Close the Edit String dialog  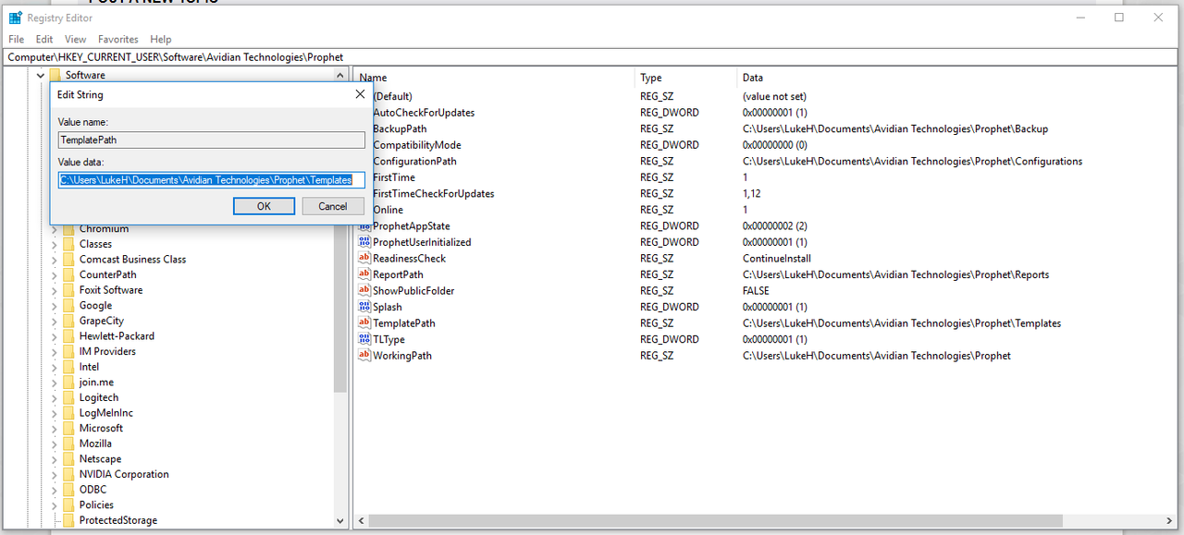(360, 94)
